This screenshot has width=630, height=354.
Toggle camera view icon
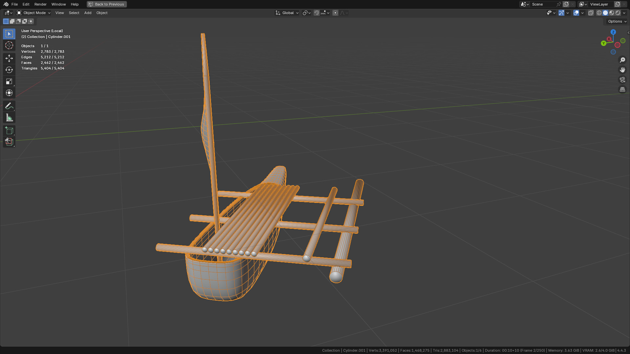(622, 80)
